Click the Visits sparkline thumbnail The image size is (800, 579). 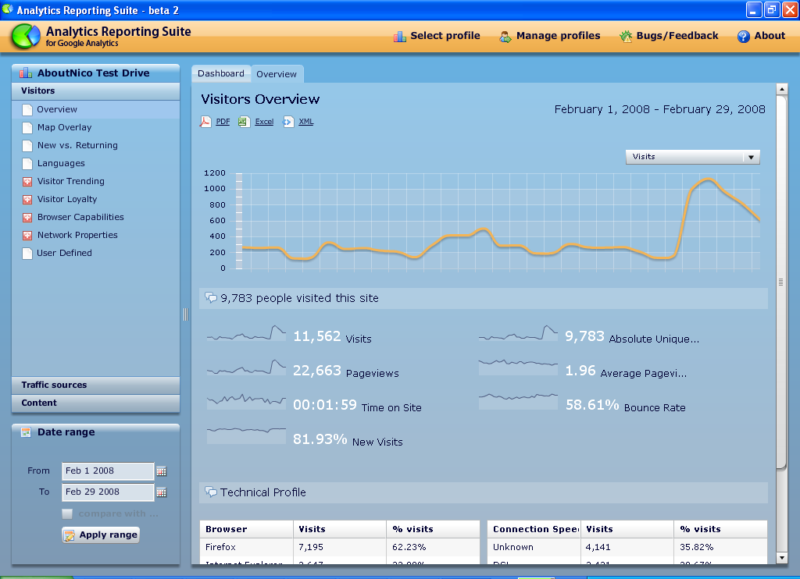(246, 333)
